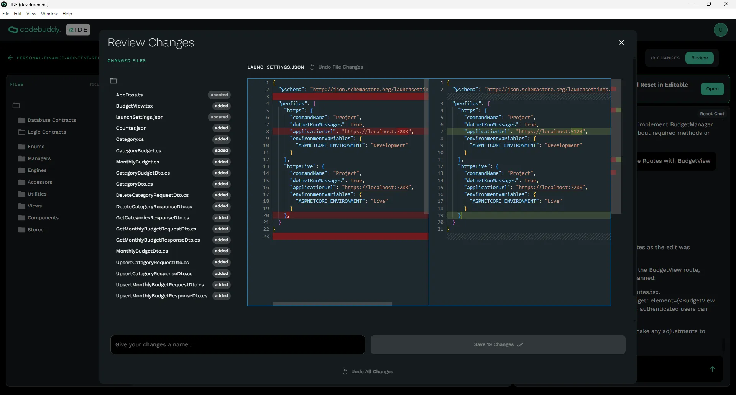Expand Views folder
Viewport: 736px width, 395px height.
point(30,206)
